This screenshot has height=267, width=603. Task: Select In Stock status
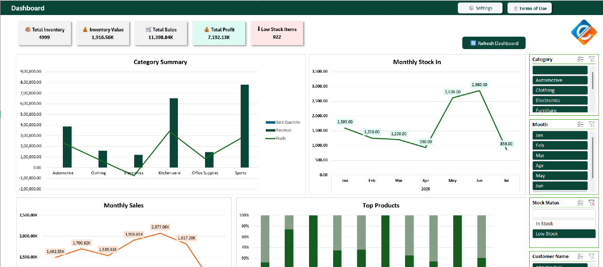tap(564, 223)
